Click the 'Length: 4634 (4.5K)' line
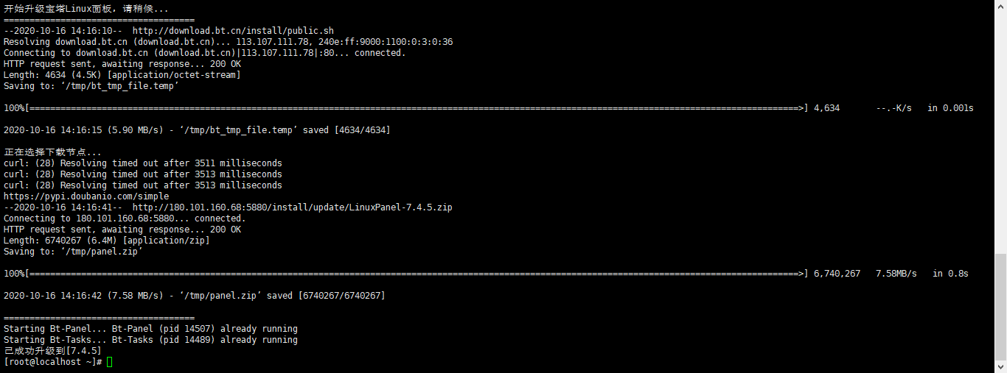1007x373 pixels. point(122,75)
